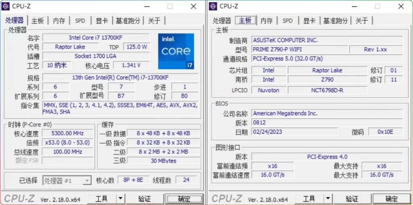Click the core voltage value 1.341 V
Screen dimensions: 413x205
pyautogui.click(x=131, y=65)
